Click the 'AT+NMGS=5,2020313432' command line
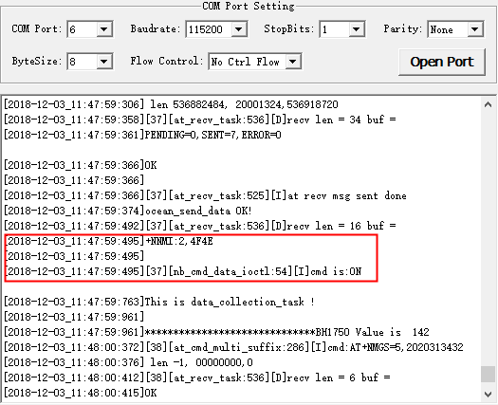Screen dimensions: 498x405 coord(233,347)
